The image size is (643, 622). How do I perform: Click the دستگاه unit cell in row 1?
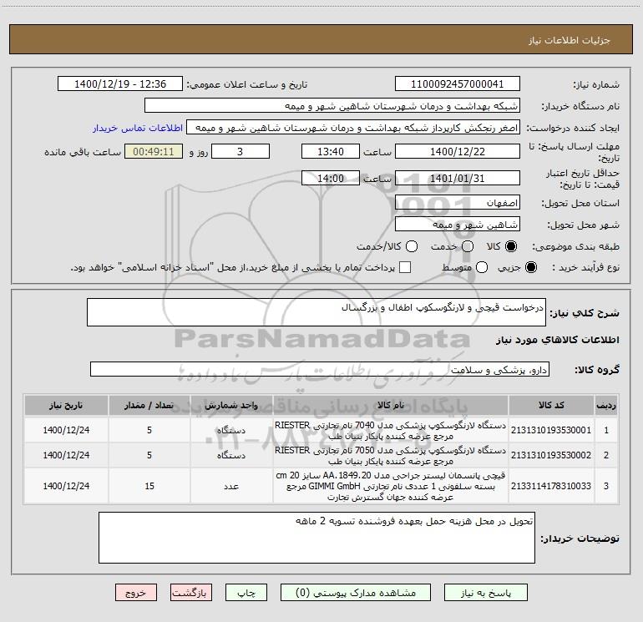(231, 431)
